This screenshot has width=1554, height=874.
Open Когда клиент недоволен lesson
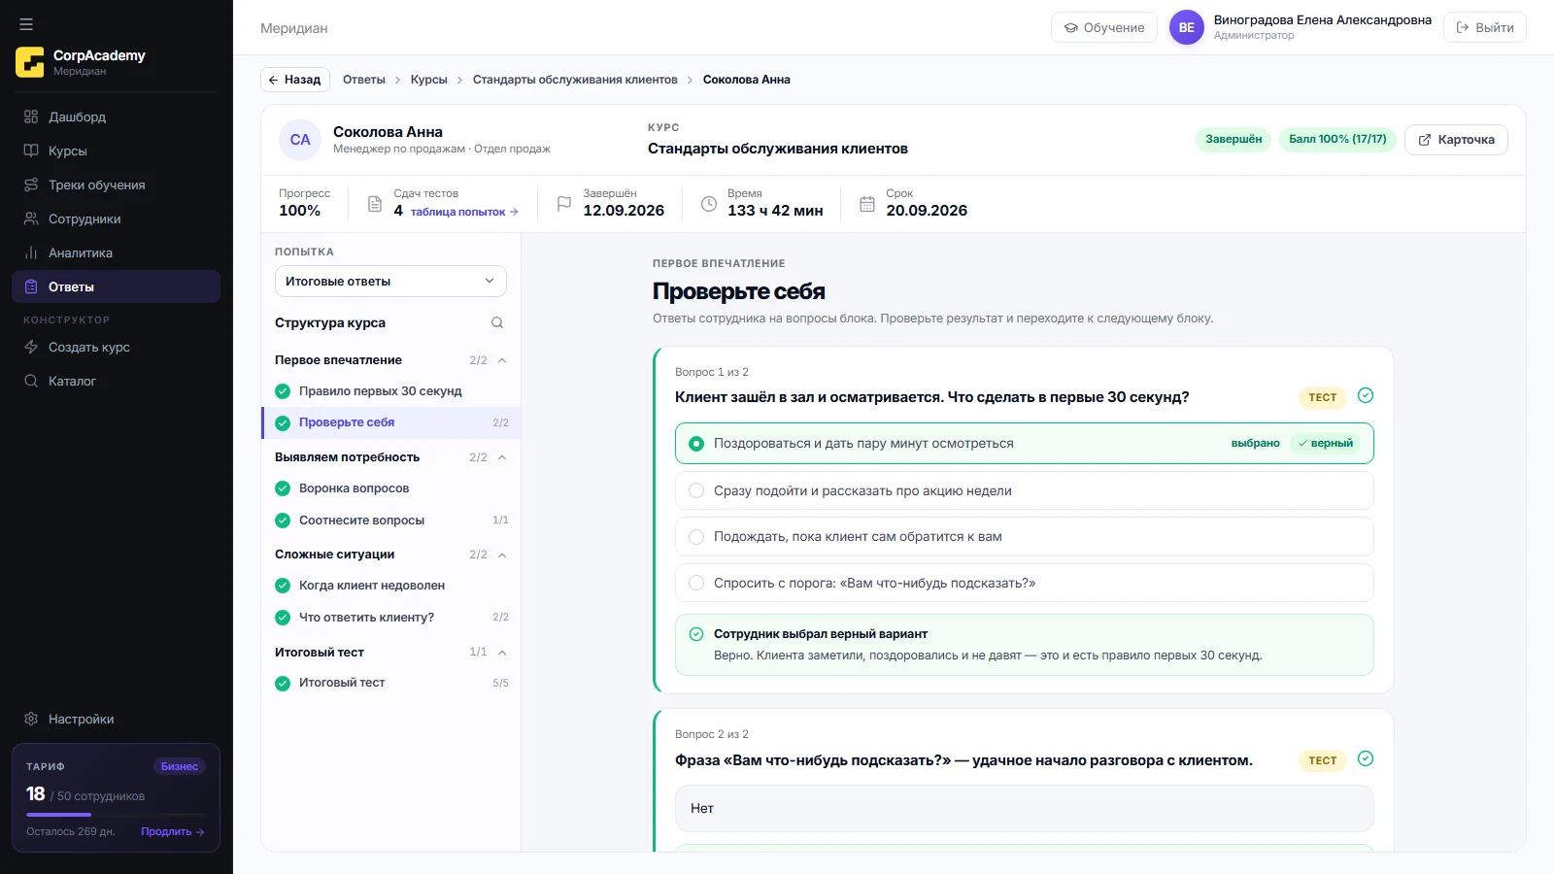391,586
